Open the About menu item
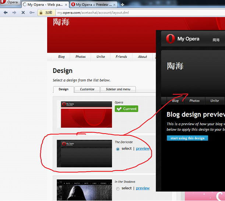225x201 pixels. 143,57
